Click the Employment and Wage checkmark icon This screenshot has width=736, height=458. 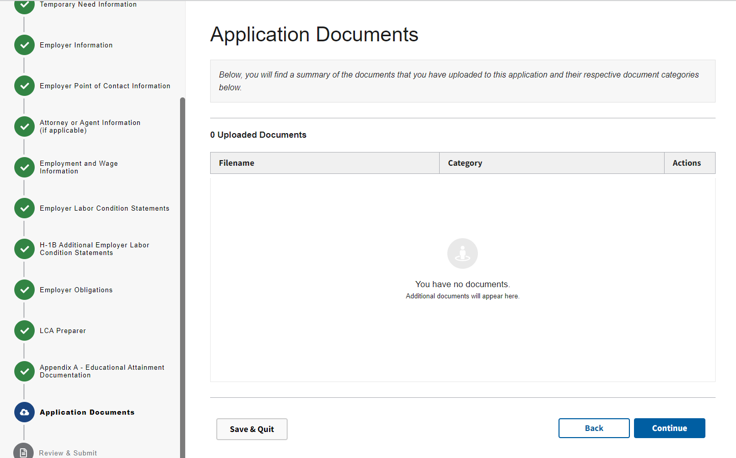24,167
